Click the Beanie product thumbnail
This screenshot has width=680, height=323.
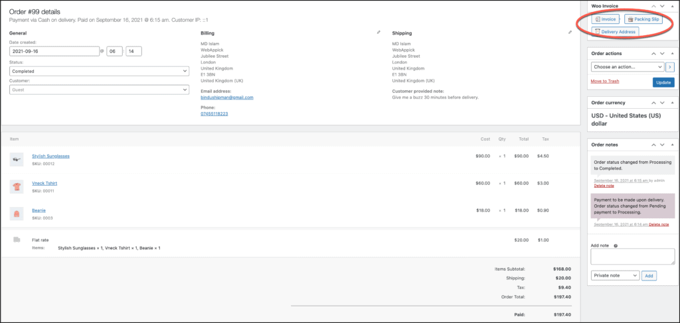[x=17, y=214]
